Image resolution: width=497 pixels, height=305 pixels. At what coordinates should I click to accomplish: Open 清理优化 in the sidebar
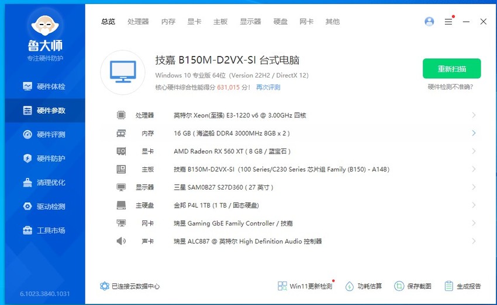(44, 183)
